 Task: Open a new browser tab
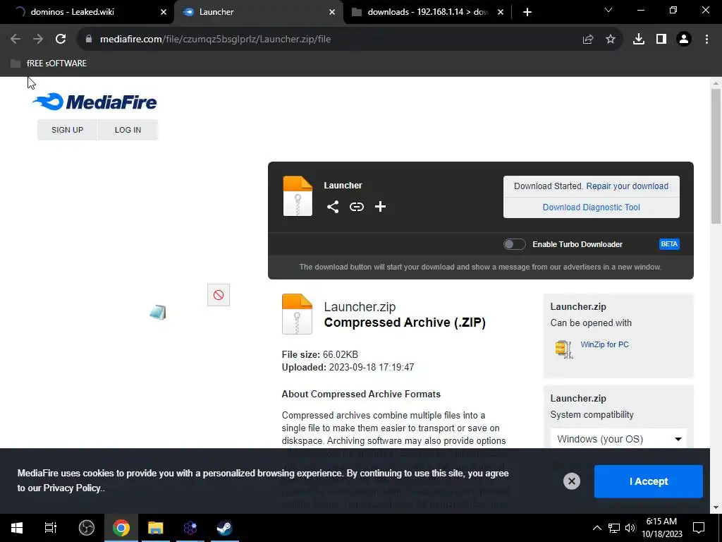pyautogui.click(x=527, y=12)
